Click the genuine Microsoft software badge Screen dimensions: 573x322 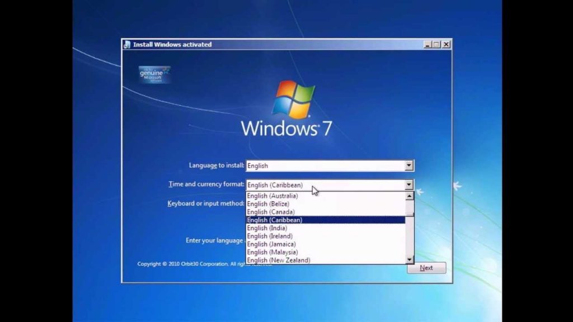[x=154, y=75]
